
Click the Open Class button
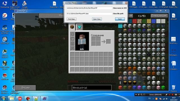click(x=97, y=19)
